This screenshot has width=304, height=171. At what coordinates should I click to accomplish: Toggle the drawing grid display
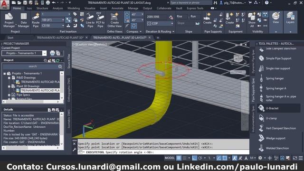click(179, 158)
